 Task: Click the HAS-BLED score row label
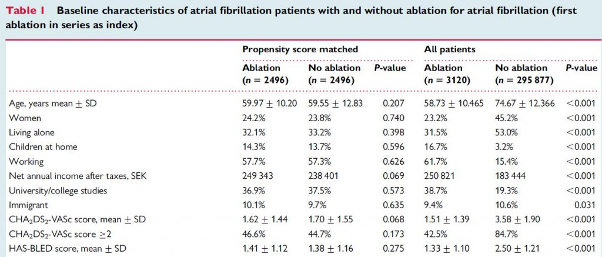pos(60,249)
